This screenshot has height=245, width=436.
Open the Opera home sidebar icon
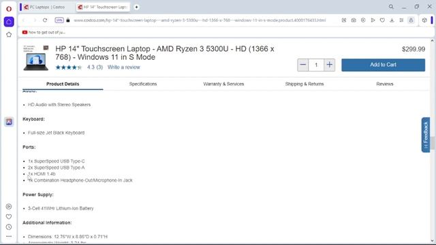[9, 22]
